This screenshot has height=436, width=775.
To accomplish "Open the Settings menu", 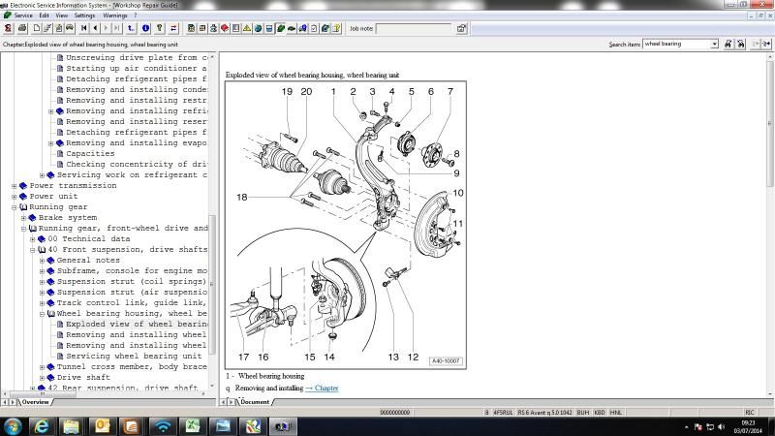I will 84,16.
